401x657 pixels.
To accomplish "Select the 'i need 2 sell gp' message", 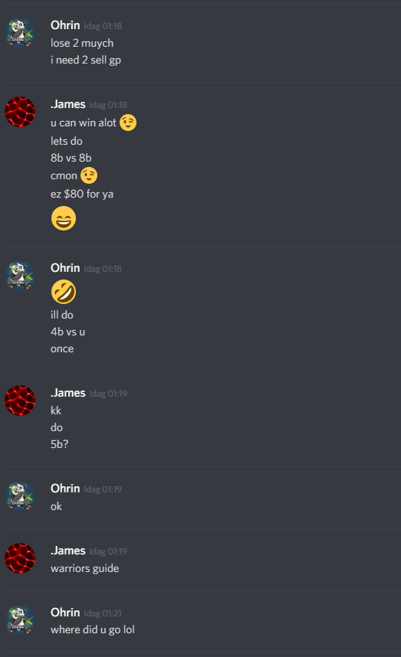I will 86,60.
